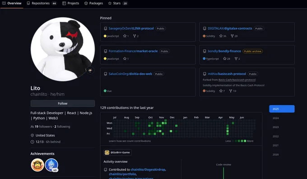This screenshot has height=179, width=307.
Task: View the 2 following list
Action: pos(62,126)
